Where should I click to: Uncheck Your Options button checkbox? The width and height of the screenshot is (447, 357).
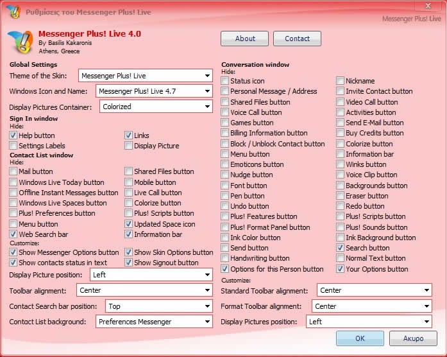pos(340,269)
